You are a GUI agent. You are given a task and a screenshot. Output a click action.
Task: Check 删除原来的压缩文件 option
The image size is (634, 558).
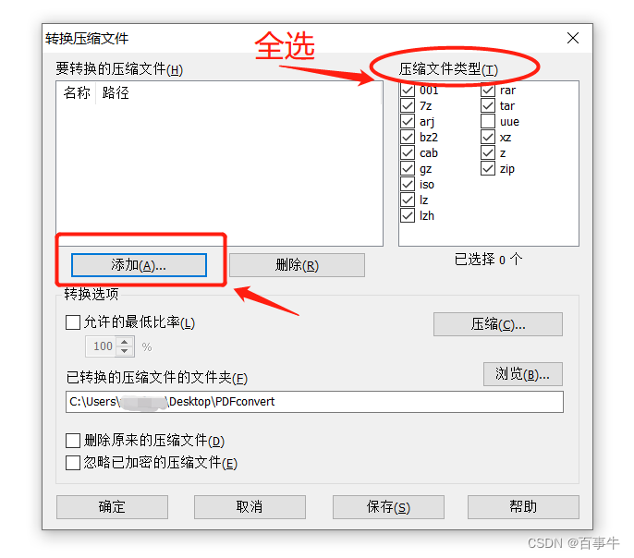pyautogui.click(x=73, y=441)
